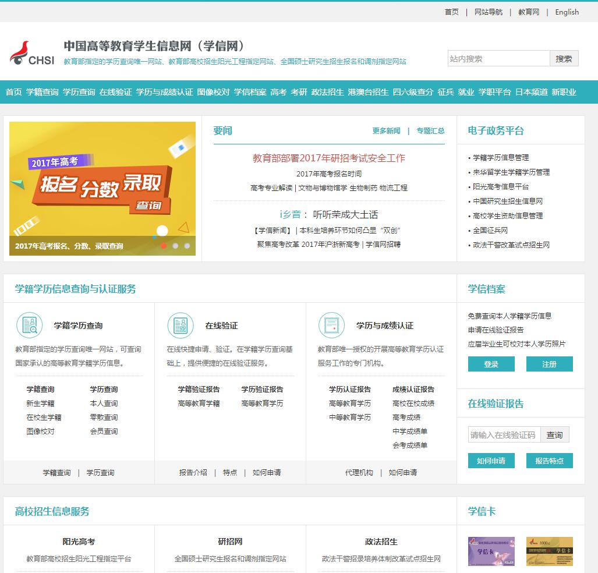
Task: Open 新生学籍 link
Action: [40, 403]
